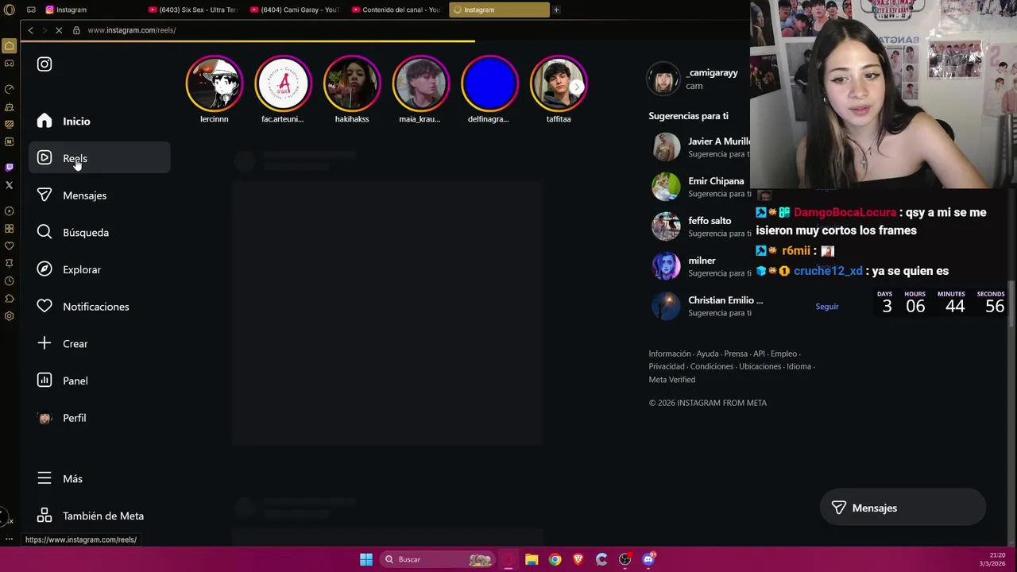Follow Christian Emilio via Seguir
The width and height of the screenshot is (1017, 572).
826,307
